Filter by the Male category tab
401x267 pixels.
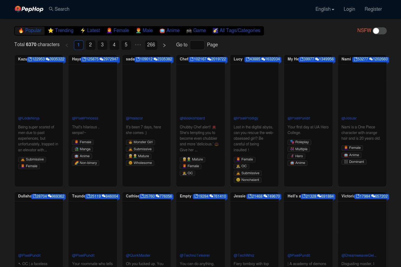pyautogui.click(x=144, y=30)
